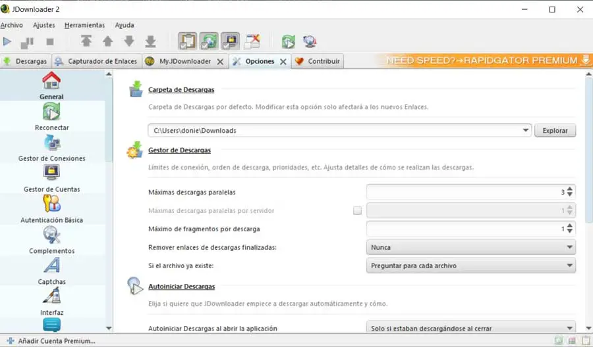
Task: Open the Reconectar settings section
Action: click(x=52, y=116)
